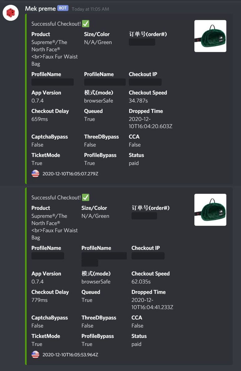Open first embed's green waist bag thumbnail
The image size is (241, 371).
210,36
